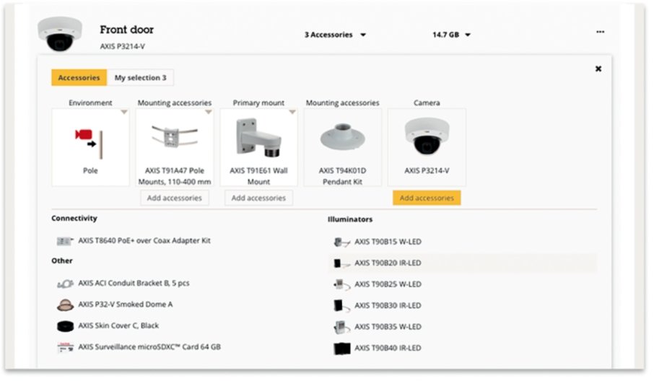654x381 pixels.
Task: Select AXIS T8640 PoE+ over Coax Adapter Kit
Action: (x=144, y=240)
